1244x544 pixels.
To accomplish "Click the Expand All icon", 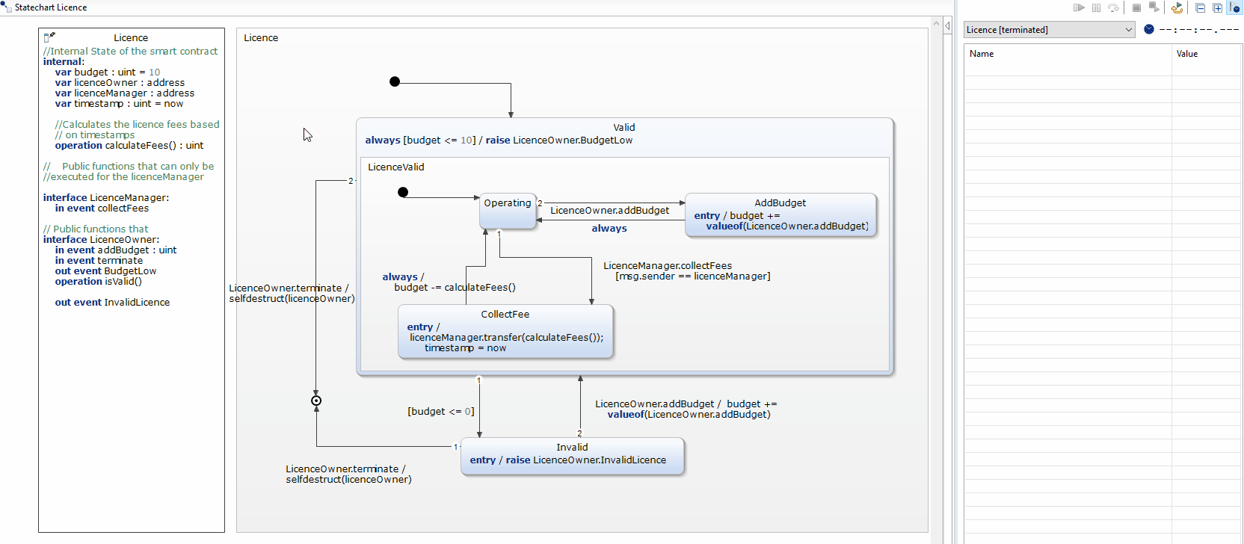I will 1217,8.
